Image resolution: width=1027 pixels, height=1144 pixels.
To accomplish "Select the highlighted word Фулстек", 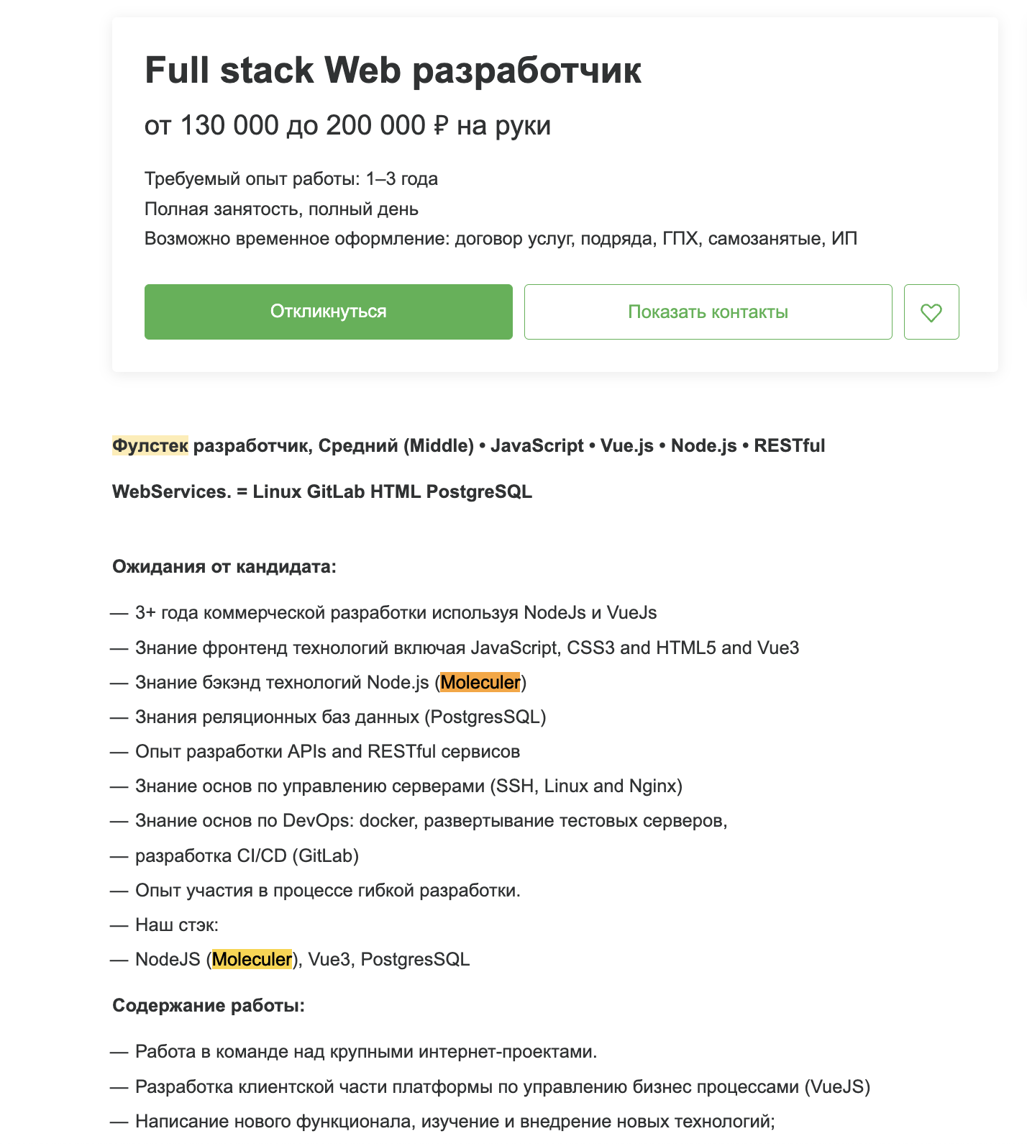I will (150, 445).
